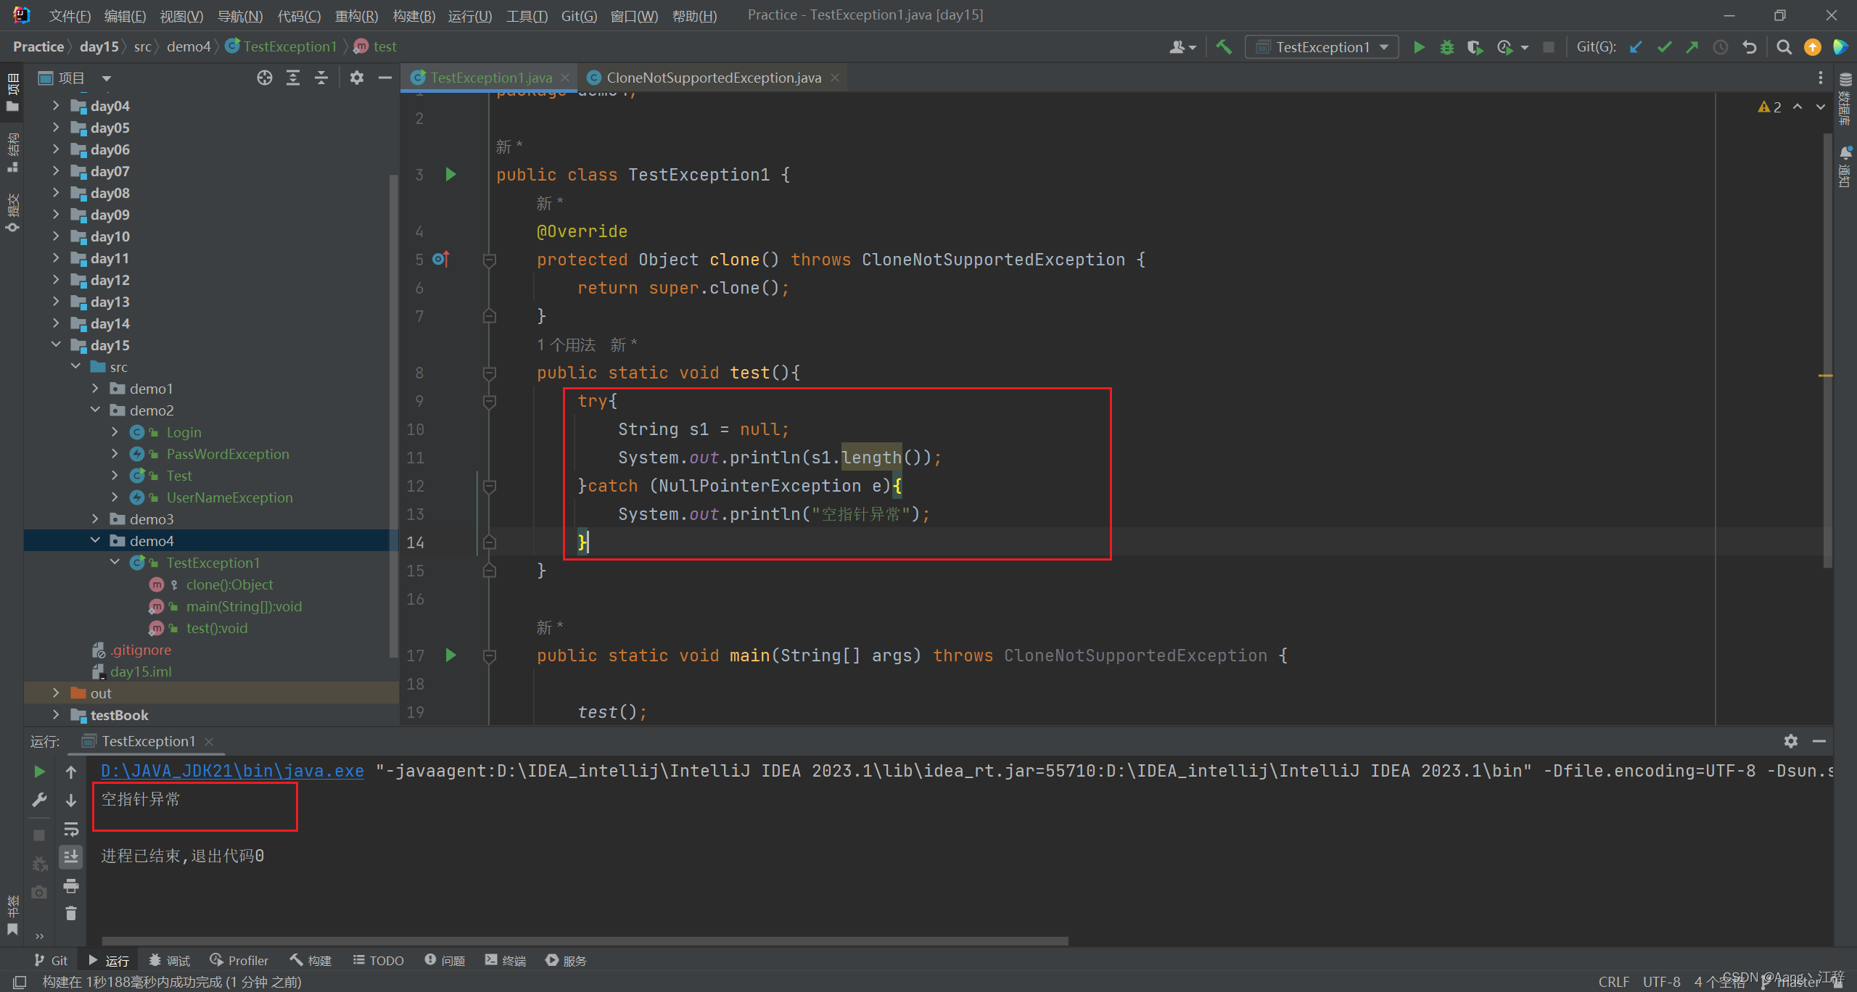The image size is (1857, 992).
Task: Select clone():Object under TestException1
Action: point(229,584)
